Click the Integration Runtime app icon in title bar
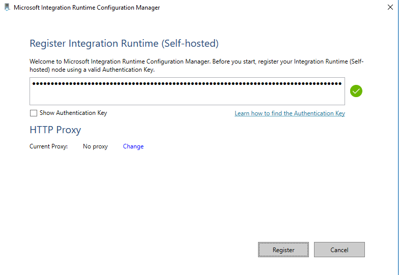 pos(7,7)
